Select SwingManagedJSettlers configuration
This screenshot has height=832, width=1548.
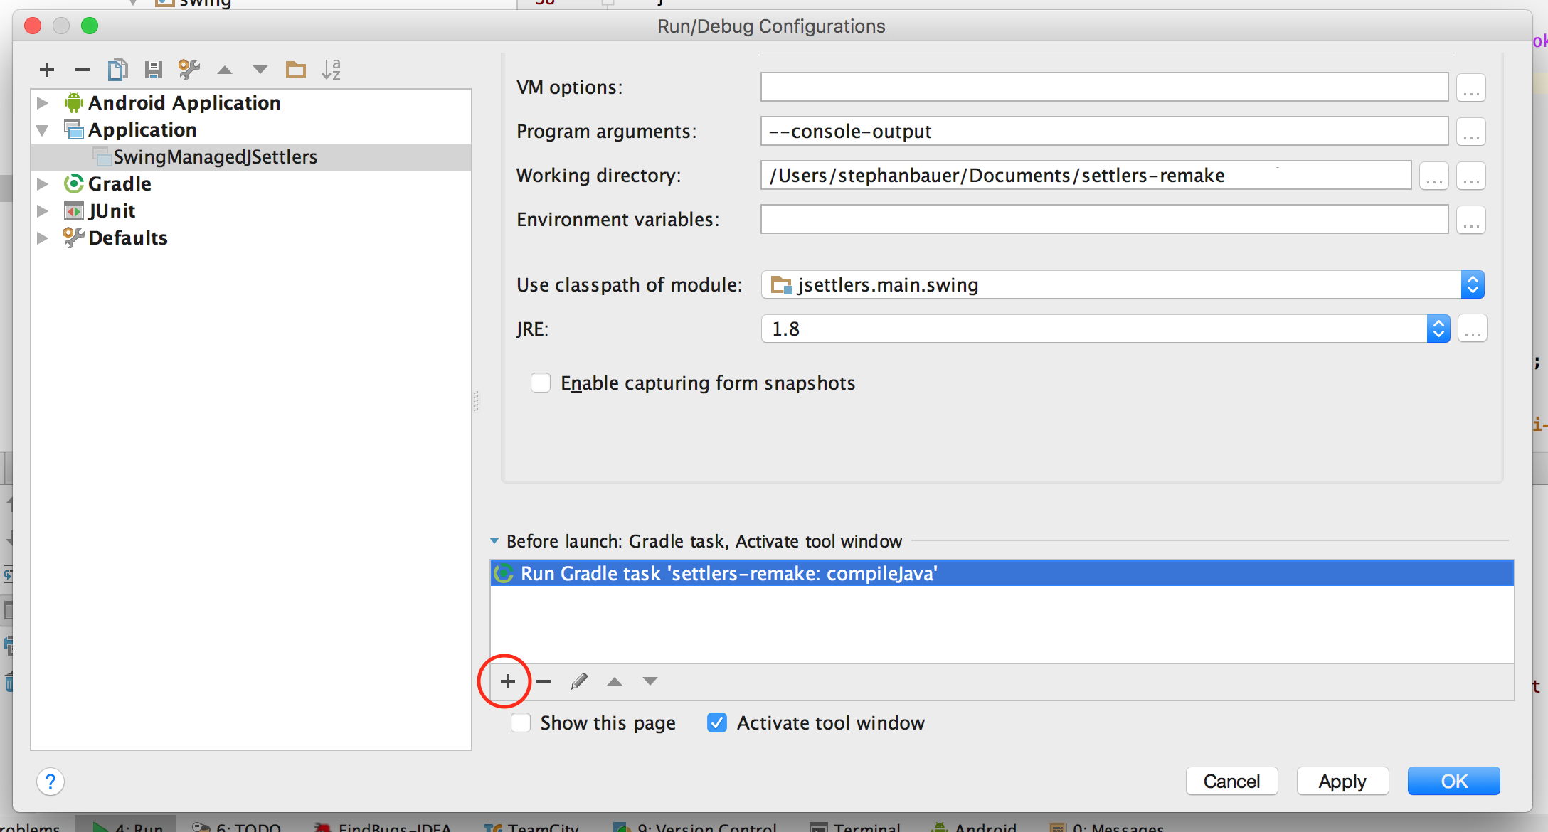[215, 156]
